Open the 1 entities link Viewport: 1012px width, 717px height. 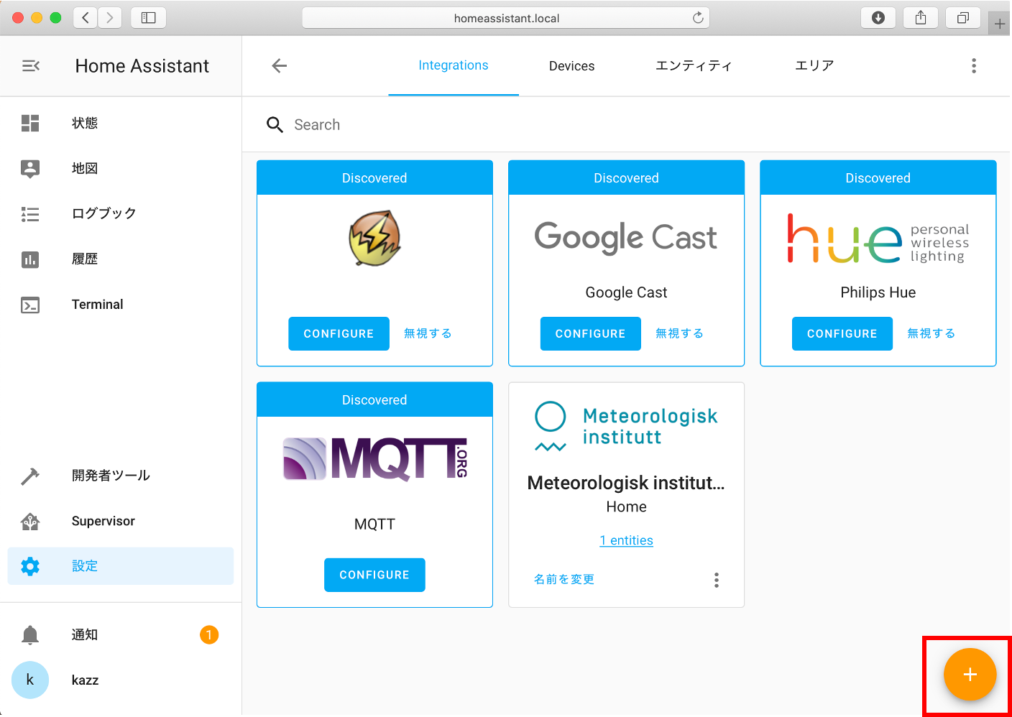(626, 541)
